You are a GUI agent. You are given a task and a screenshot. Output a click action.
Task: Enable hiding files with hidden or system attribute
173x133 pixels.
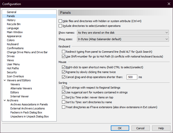tap(60, 21)
